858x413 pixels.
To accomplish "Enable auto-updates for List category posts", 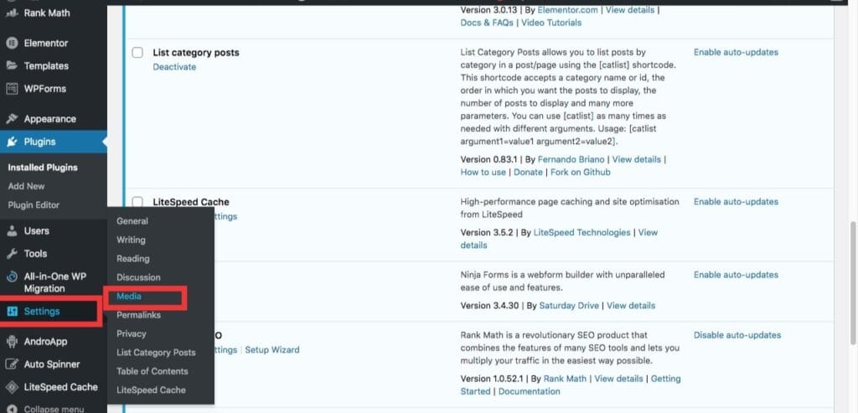I will pyautogui.click(x=736, y=53).
